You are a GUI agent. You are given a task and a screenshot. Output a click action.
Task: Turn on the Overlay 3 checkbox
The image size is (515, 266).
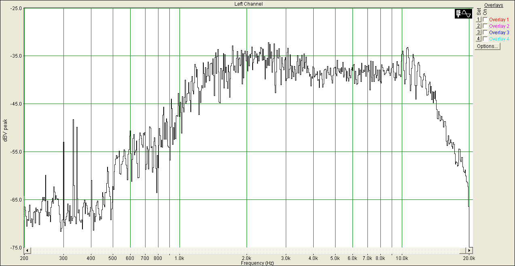(x=485, y=32)
